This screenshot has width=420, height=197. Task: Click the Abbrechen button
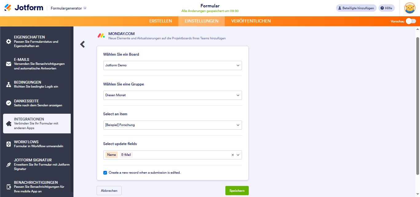tap(109, 191)
